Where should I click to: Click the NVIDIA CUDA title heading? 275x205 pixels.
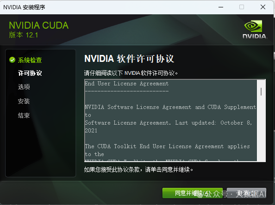click(x=38, y=25)
